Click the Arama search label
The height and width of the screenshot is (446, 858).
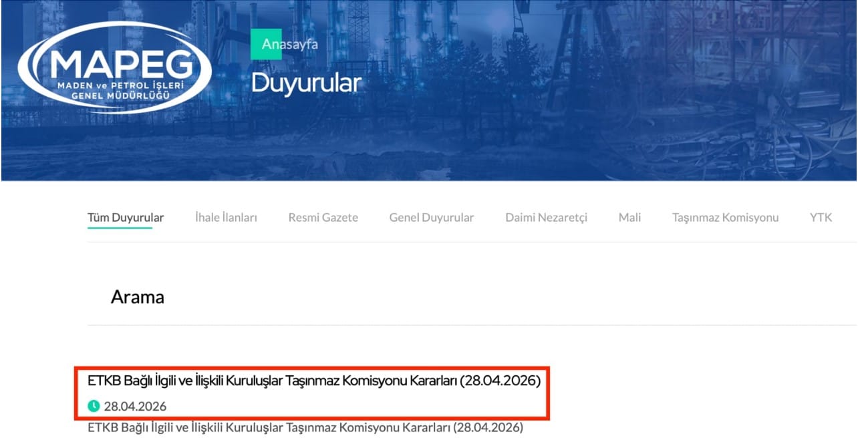click(x=138, y=296)
